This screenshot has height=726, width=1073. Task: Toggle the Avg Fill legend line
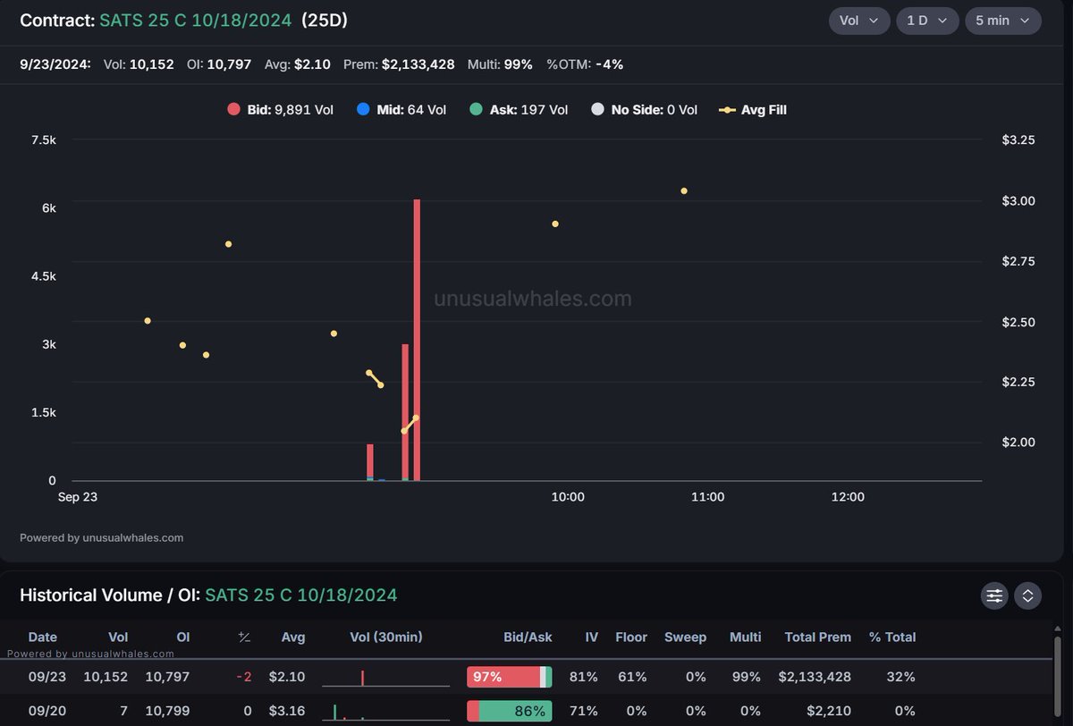tap(753, 110)
